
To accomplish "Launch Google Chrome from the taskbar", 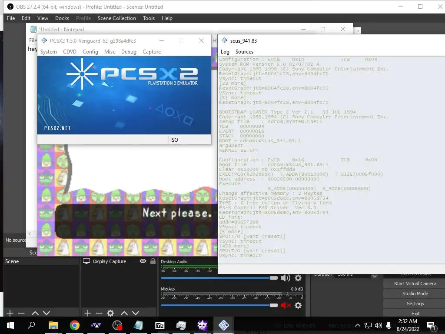I will [75, 325].
